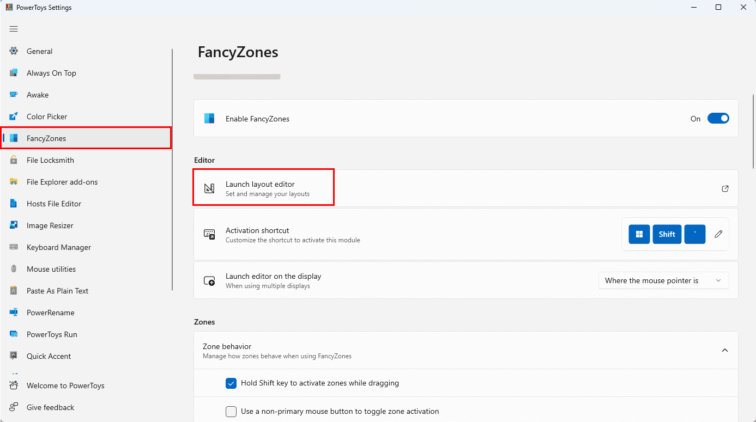Check non-primary mouse button zone activation option
756x422 pixels.
coord(231,412)
